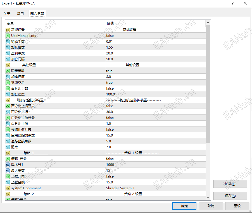Click the boolean icon beside UseManualLots
The image size is (252, 213).
click(x=8, y=36)
